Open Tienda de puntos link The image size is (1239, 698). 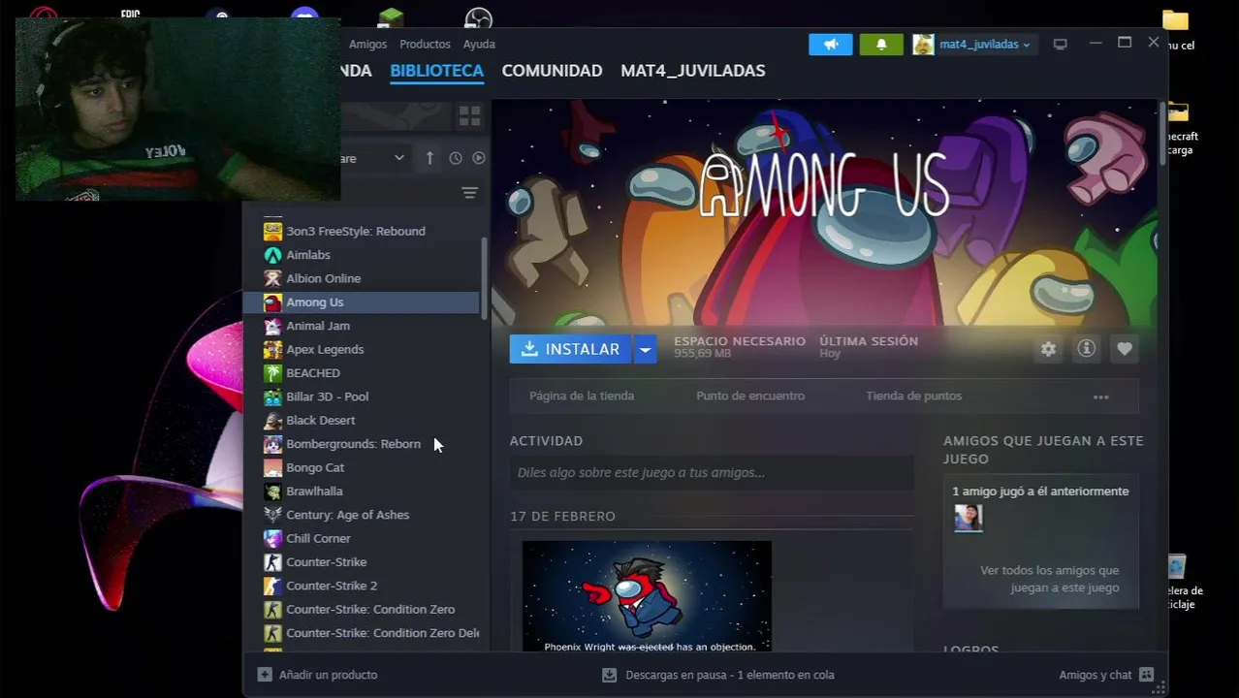913,396
